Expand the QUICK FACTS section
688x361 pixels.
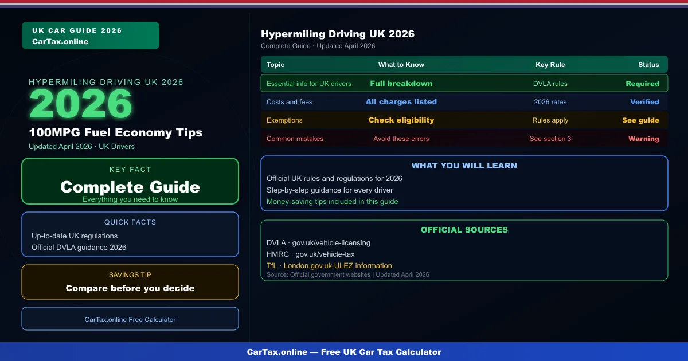130,234
